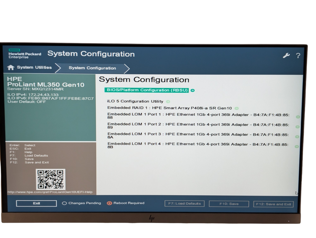Click 'F10: Save' key hint text
This screenshot has width=316, height=238.
pos(21,159)
